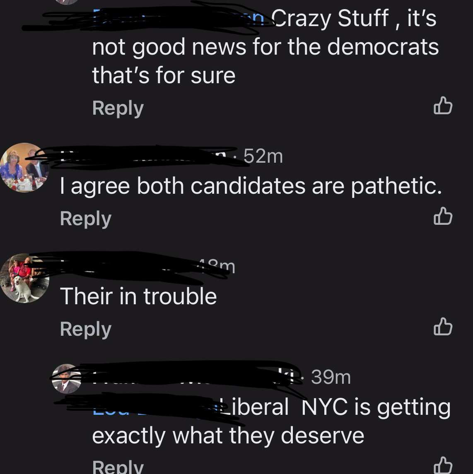Open avatar of man in suit and tie

point(66,378)
